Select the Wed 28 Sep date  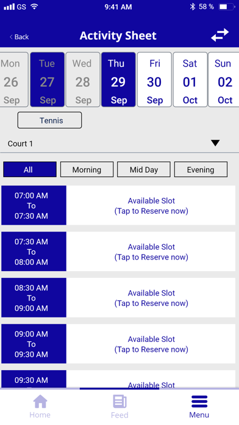(x=83, y=79)
